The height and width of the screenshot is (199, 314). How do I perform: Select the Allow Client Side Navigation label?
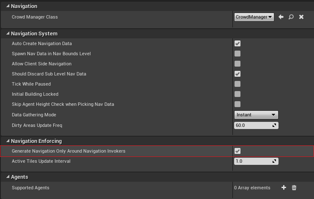coord(42,64)
